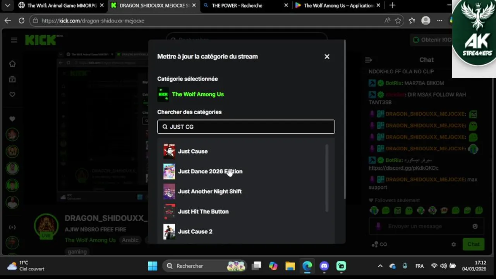Open the browser favorites list
Screen dimensions: 496x279
pos(412,21)
